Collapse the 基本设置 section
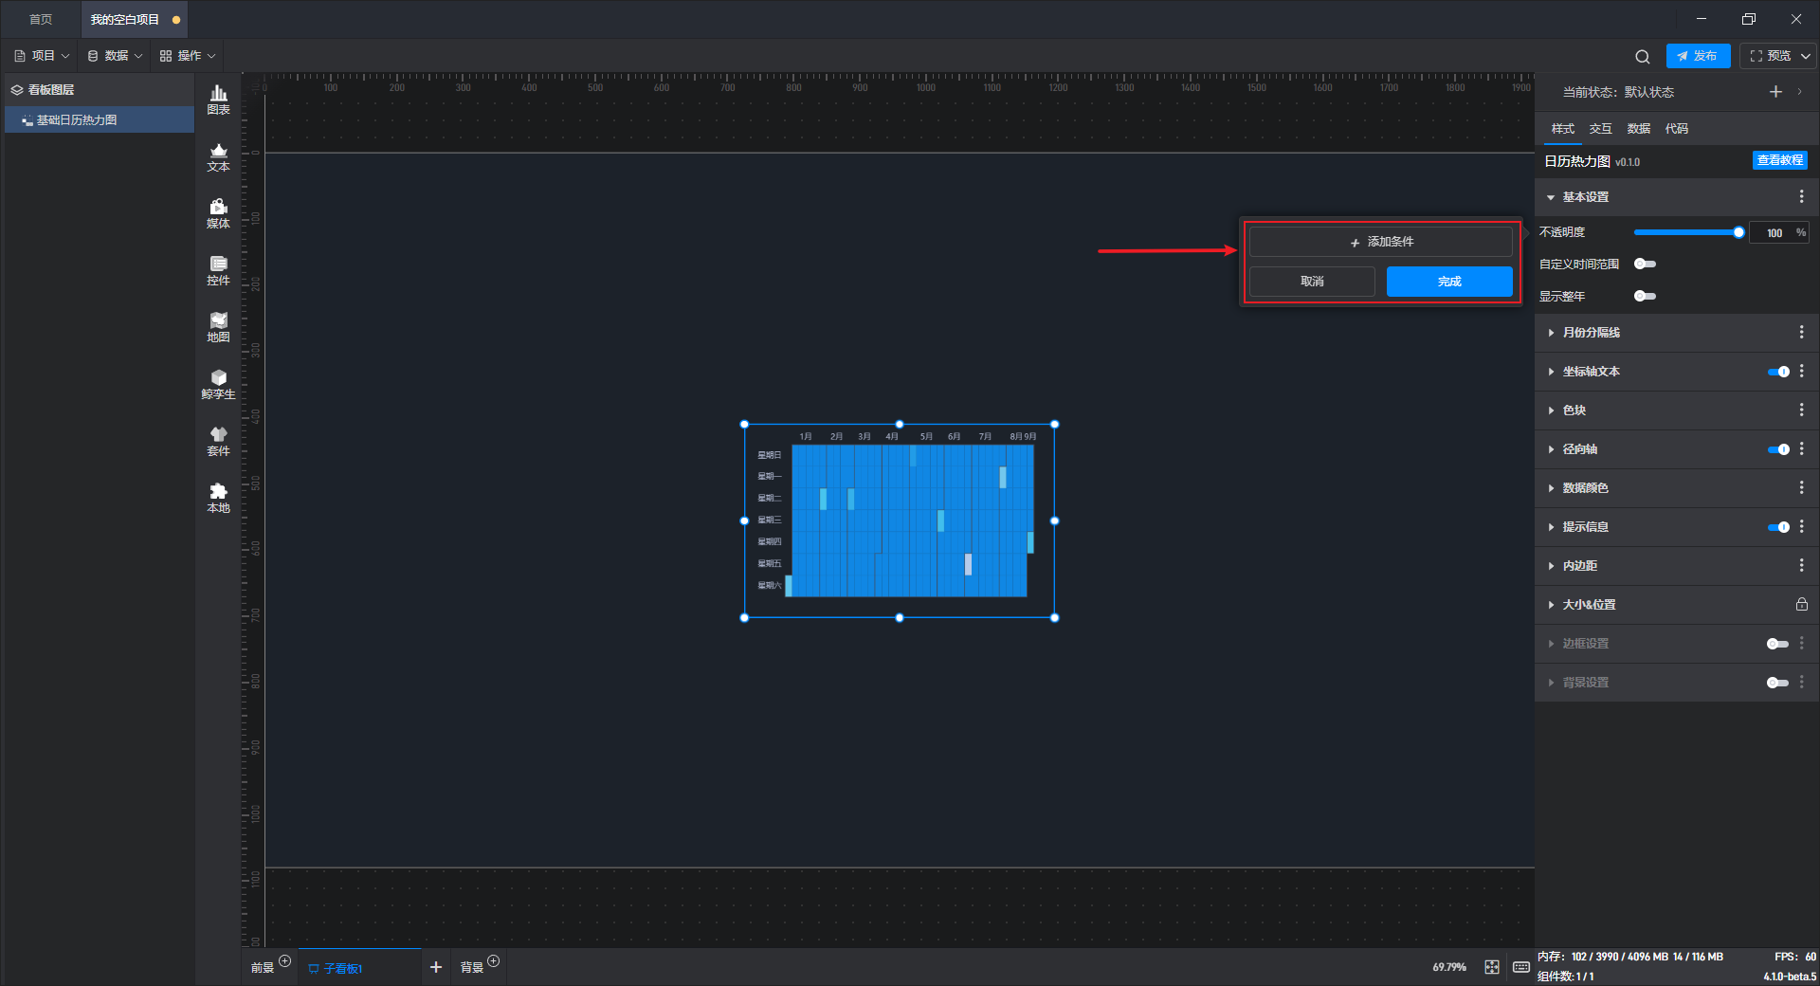The image size is (1820, 986). point(1551,197)
